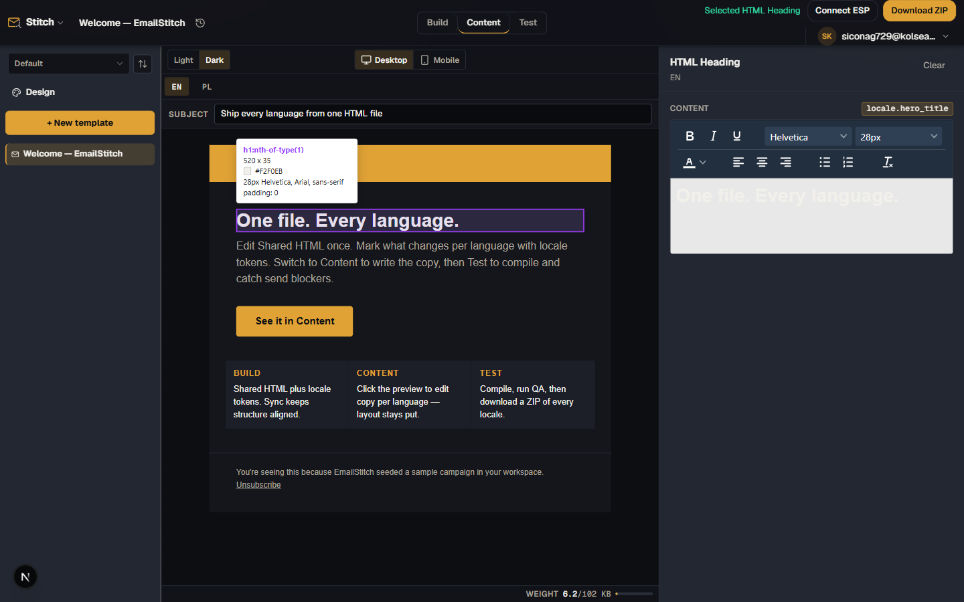Toggle italic formatting in editor
The width and height of the screenshot is (964, 602).
click(x=714, y=136)
